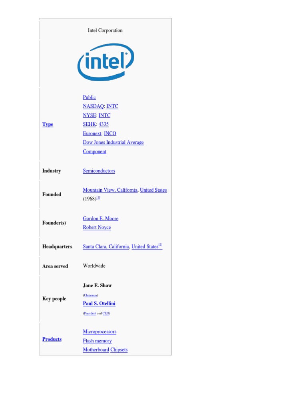The image size is (307, 409).
Task: Open the Public link
Action: [x=89, y=97]
